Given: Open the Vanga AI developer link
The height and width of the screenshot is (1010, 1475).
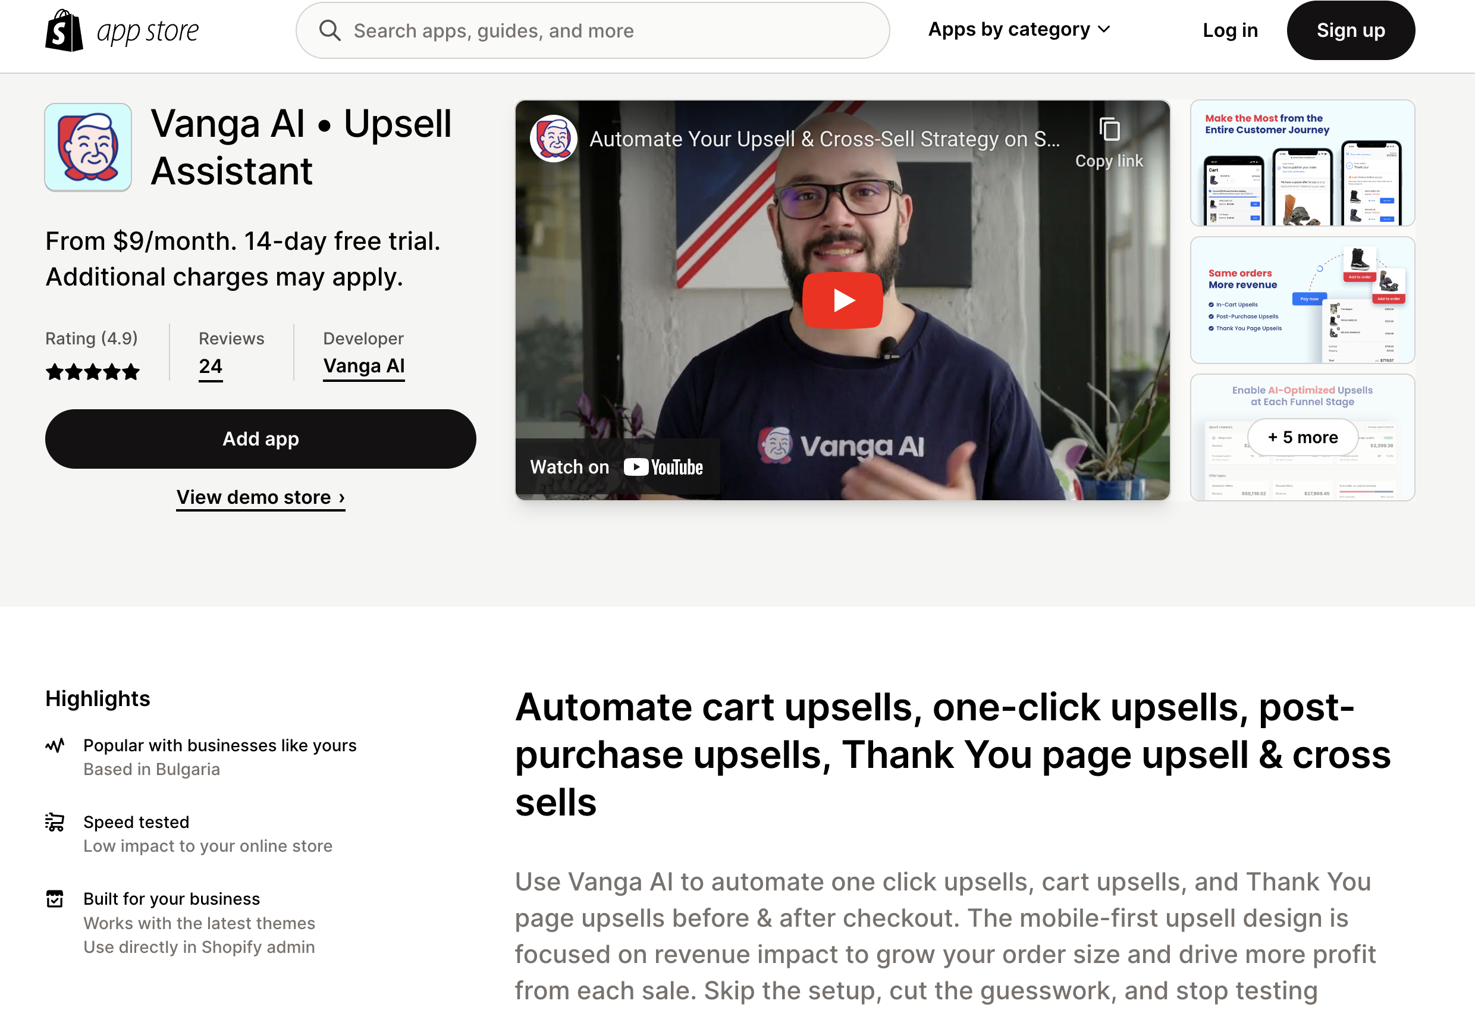Looking at the screenshot, I should pos(363,366).
